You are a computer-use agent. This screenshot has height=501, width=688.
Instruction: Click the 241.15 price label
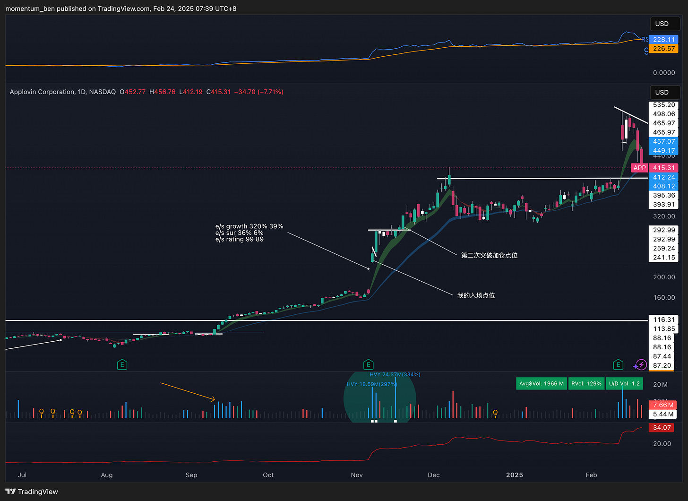pyautogui.click(x=663, y=258)
